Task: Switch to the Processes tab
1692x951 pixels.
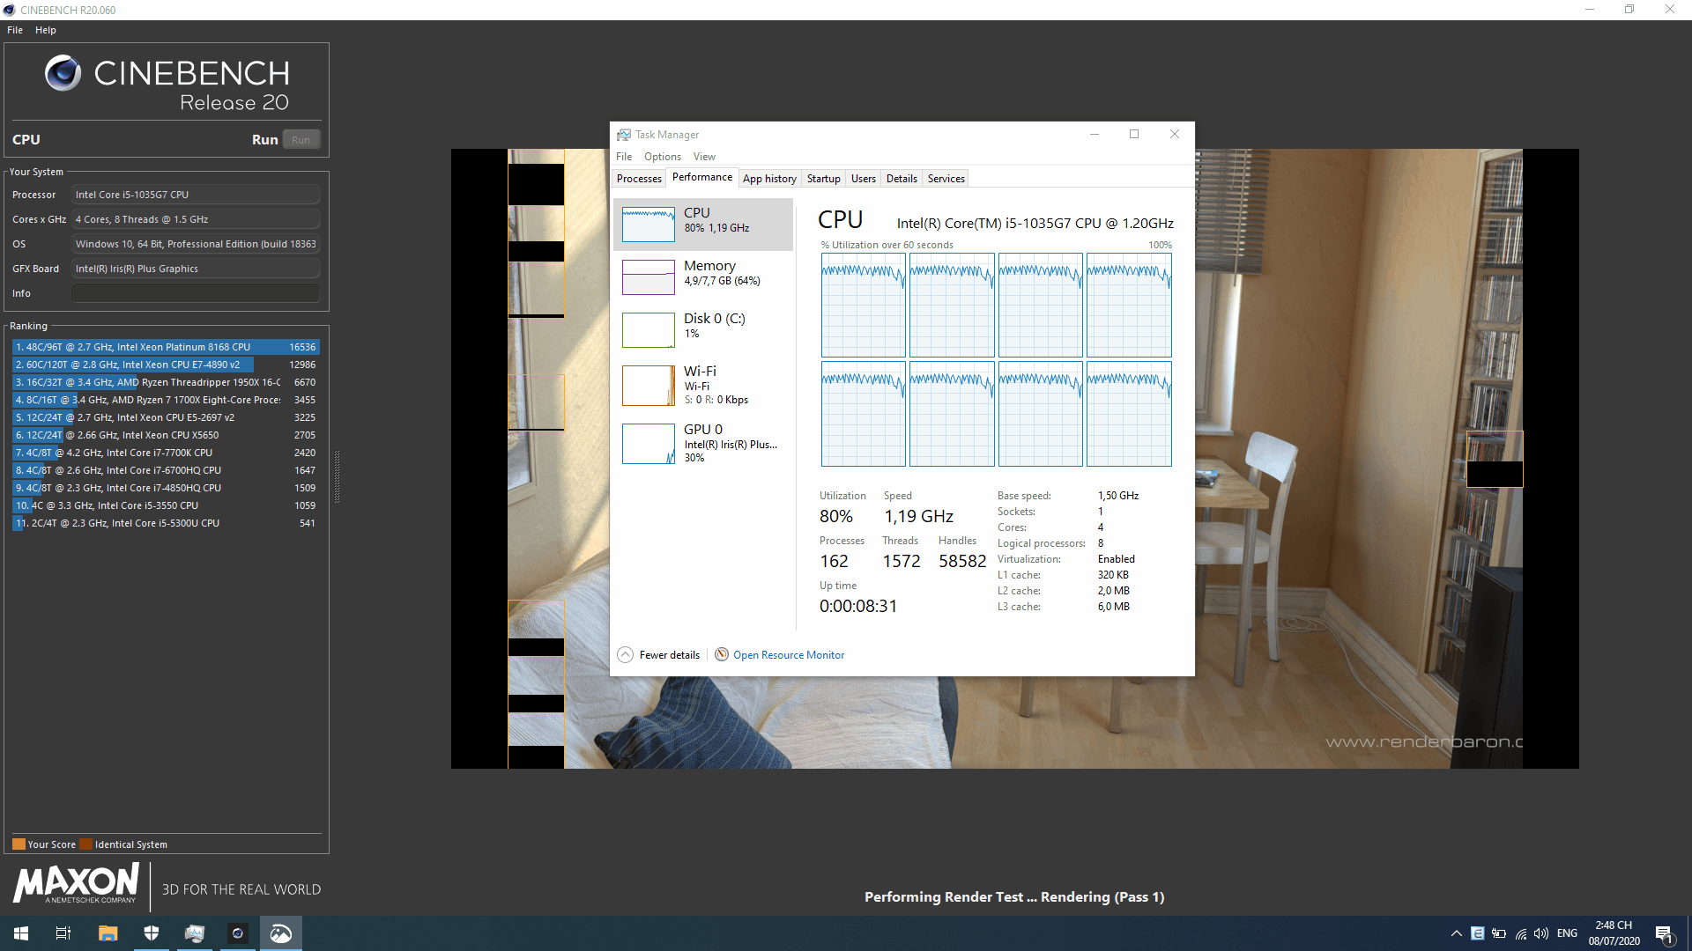Action: tap(639, 179)
